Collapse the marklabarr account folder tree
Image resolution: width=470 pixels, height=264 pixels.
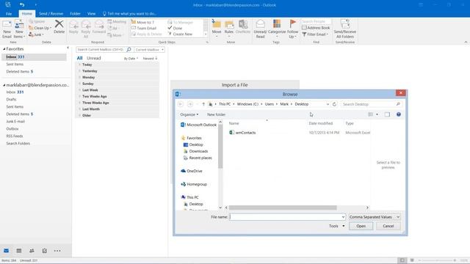[4, 85]
